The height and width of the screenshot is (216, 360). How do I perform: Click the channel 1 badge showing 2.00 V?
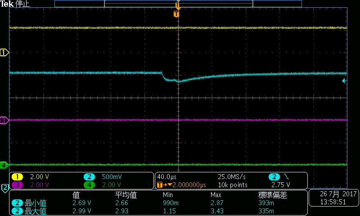tap(17, 177)
